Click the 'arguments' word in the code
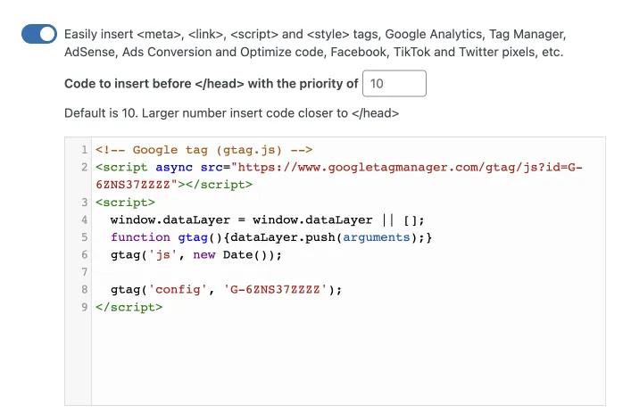Screen dimensions: 631x414 (376, 237)
